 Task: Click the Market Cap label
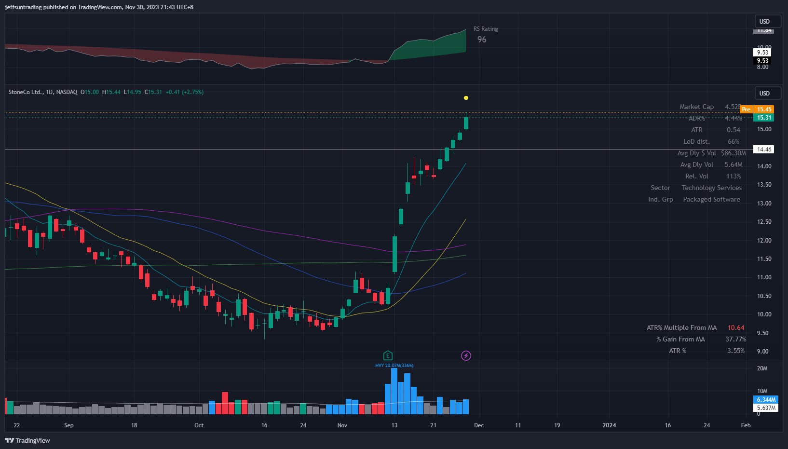point(696,107)
